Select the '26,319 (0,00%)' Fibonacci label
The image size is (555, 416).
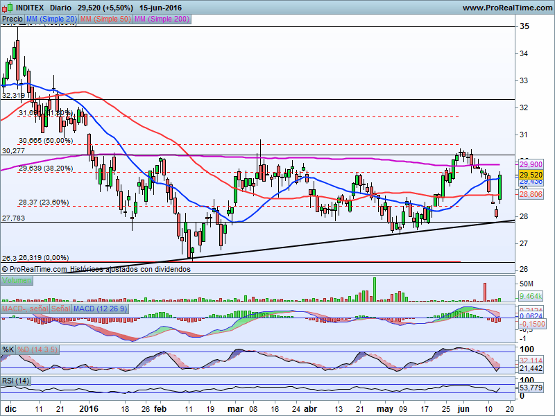coord(44,258)
